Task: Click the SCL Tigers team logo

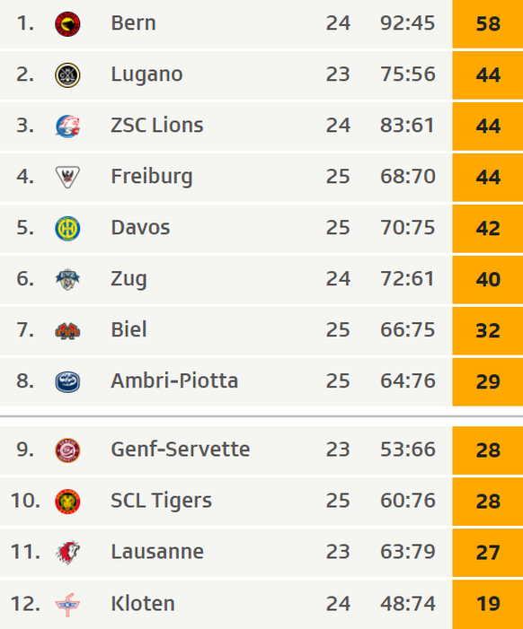Action: click(67, 502)
